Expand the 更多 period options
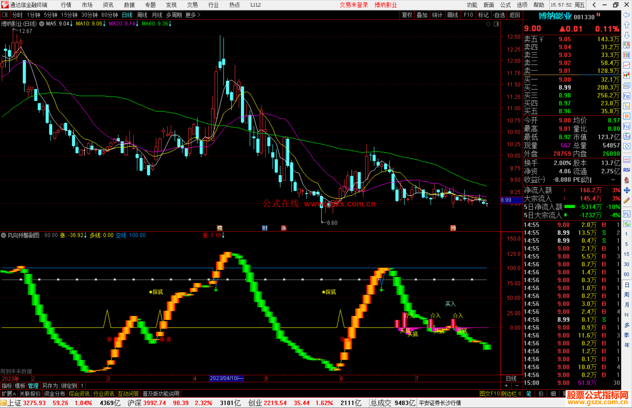 coord(193,15)
